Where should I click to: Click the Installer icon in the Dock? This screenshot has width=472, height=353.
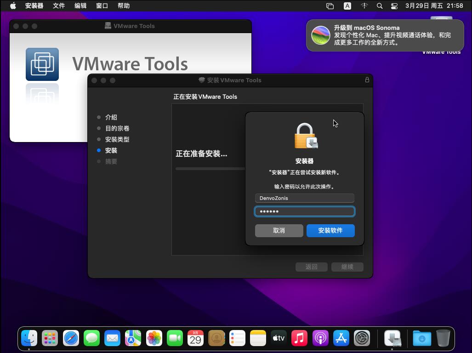tap(392, 339)
